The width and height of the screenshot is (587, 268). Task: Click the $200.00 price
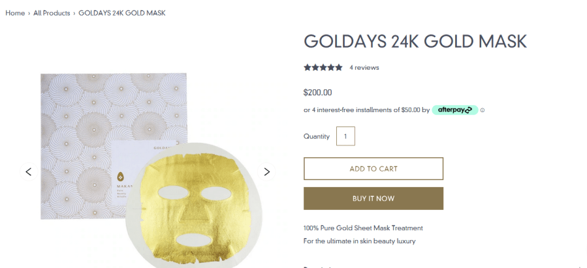[318, 93]
